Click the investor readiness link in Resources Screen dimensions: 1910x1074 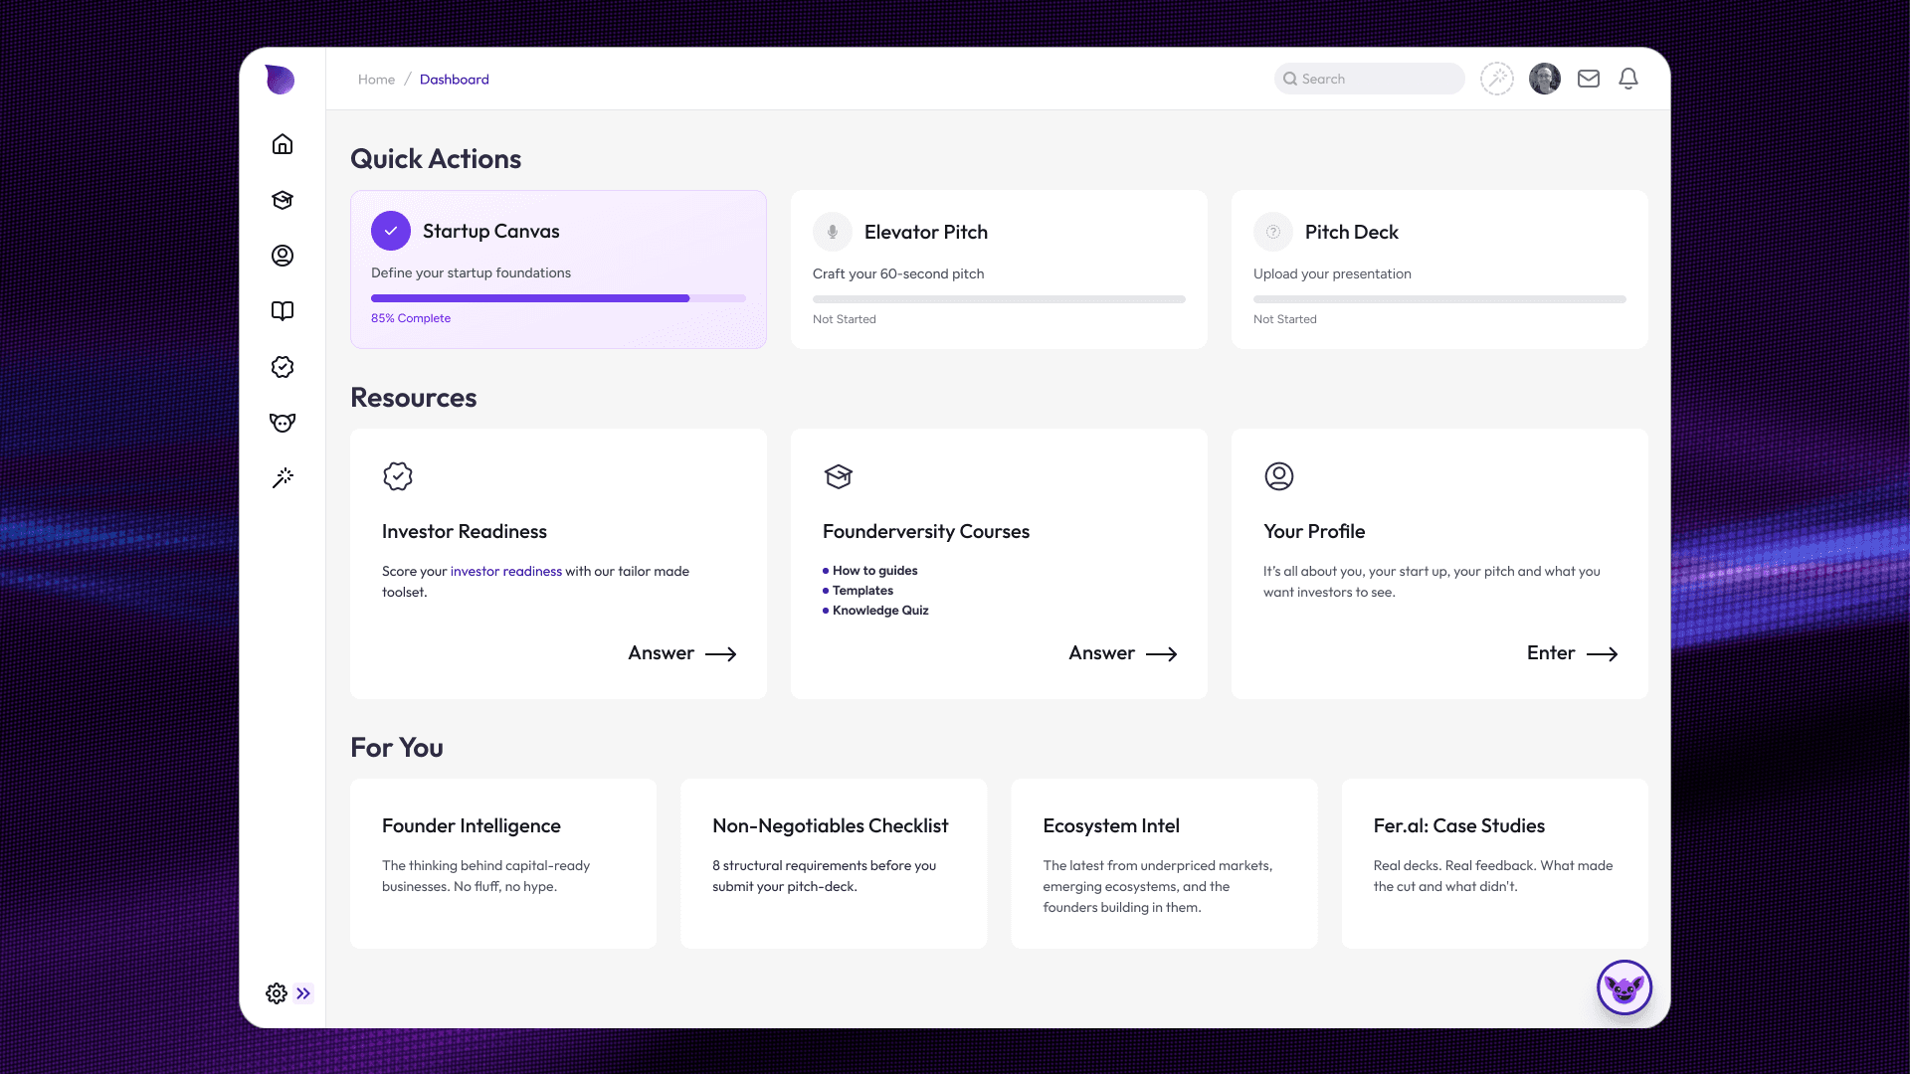point(506,571)
